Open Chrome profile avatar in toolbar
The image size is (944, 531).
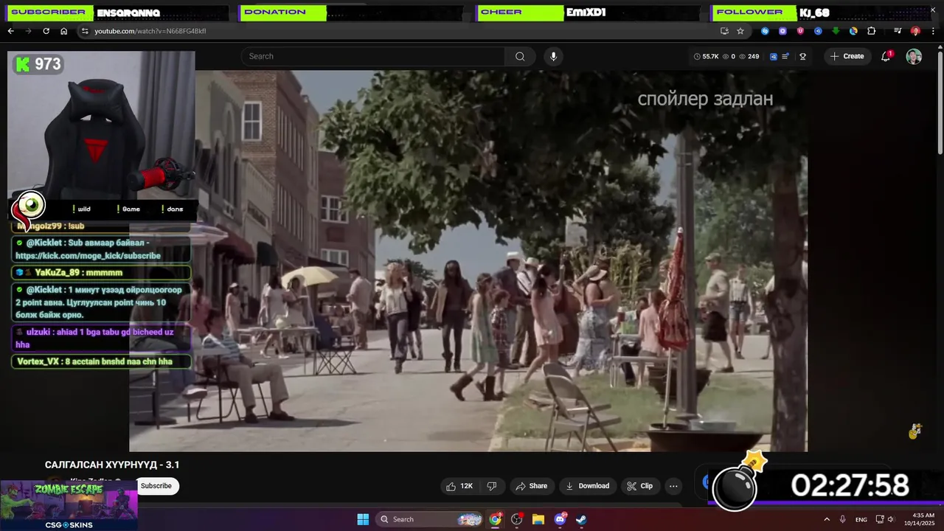point(915,31)
